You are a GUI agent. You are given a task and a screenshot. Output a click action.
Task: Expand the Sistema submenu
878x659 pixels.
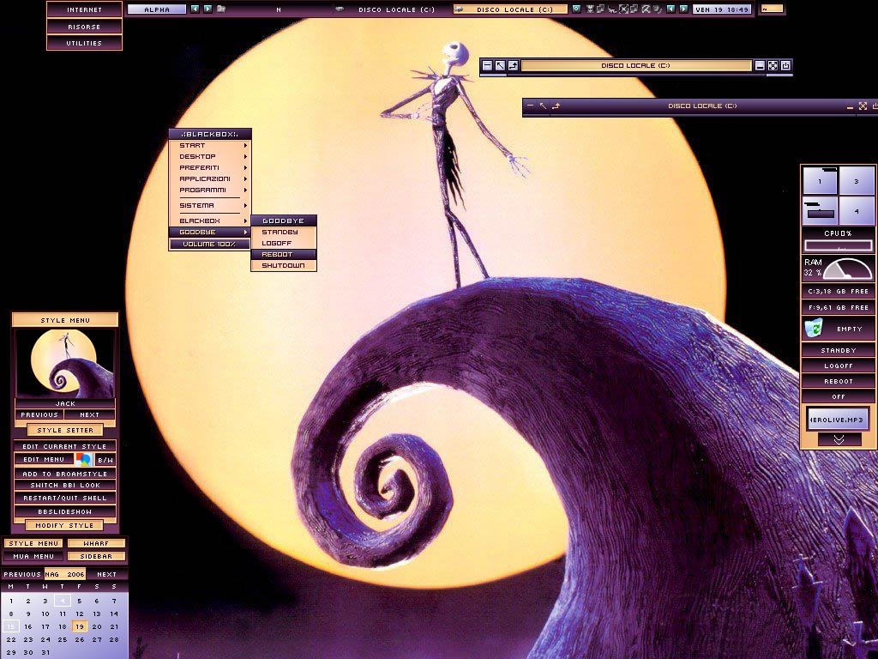[x=210, y=206]
